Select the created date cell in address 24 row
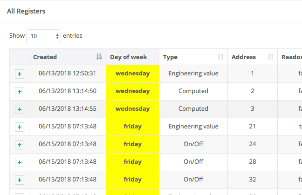Screen dimensions: 302x195 tap(68, 144)
